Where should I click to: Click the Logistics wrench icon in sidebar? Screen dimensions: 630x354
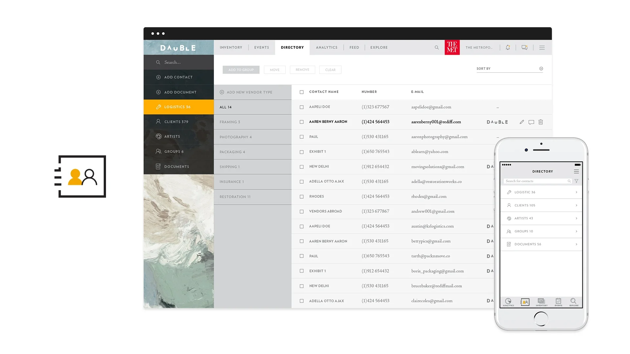(158, 107)
